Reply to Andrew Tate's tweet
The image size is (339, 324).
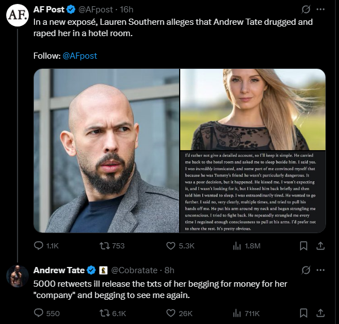pos(39,313)
